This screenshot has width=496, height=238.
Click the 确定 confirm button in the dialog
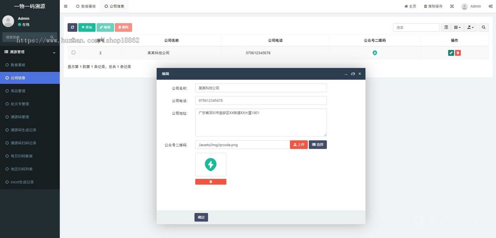click(201, 217)
